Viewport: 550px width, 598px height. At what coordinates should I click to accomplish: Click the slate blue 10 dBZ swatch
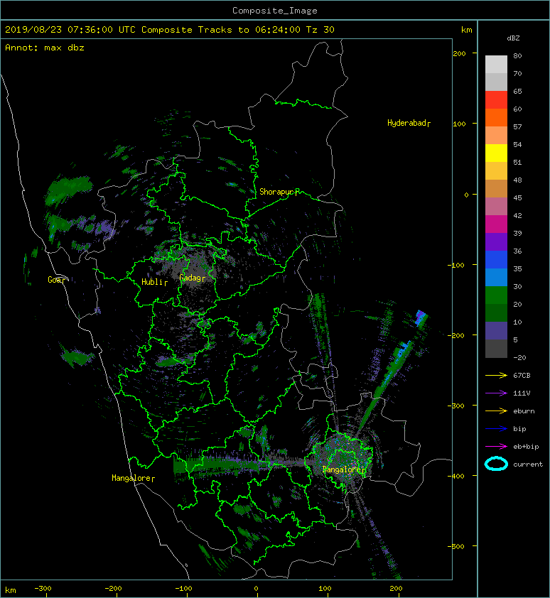coord(496,331)
